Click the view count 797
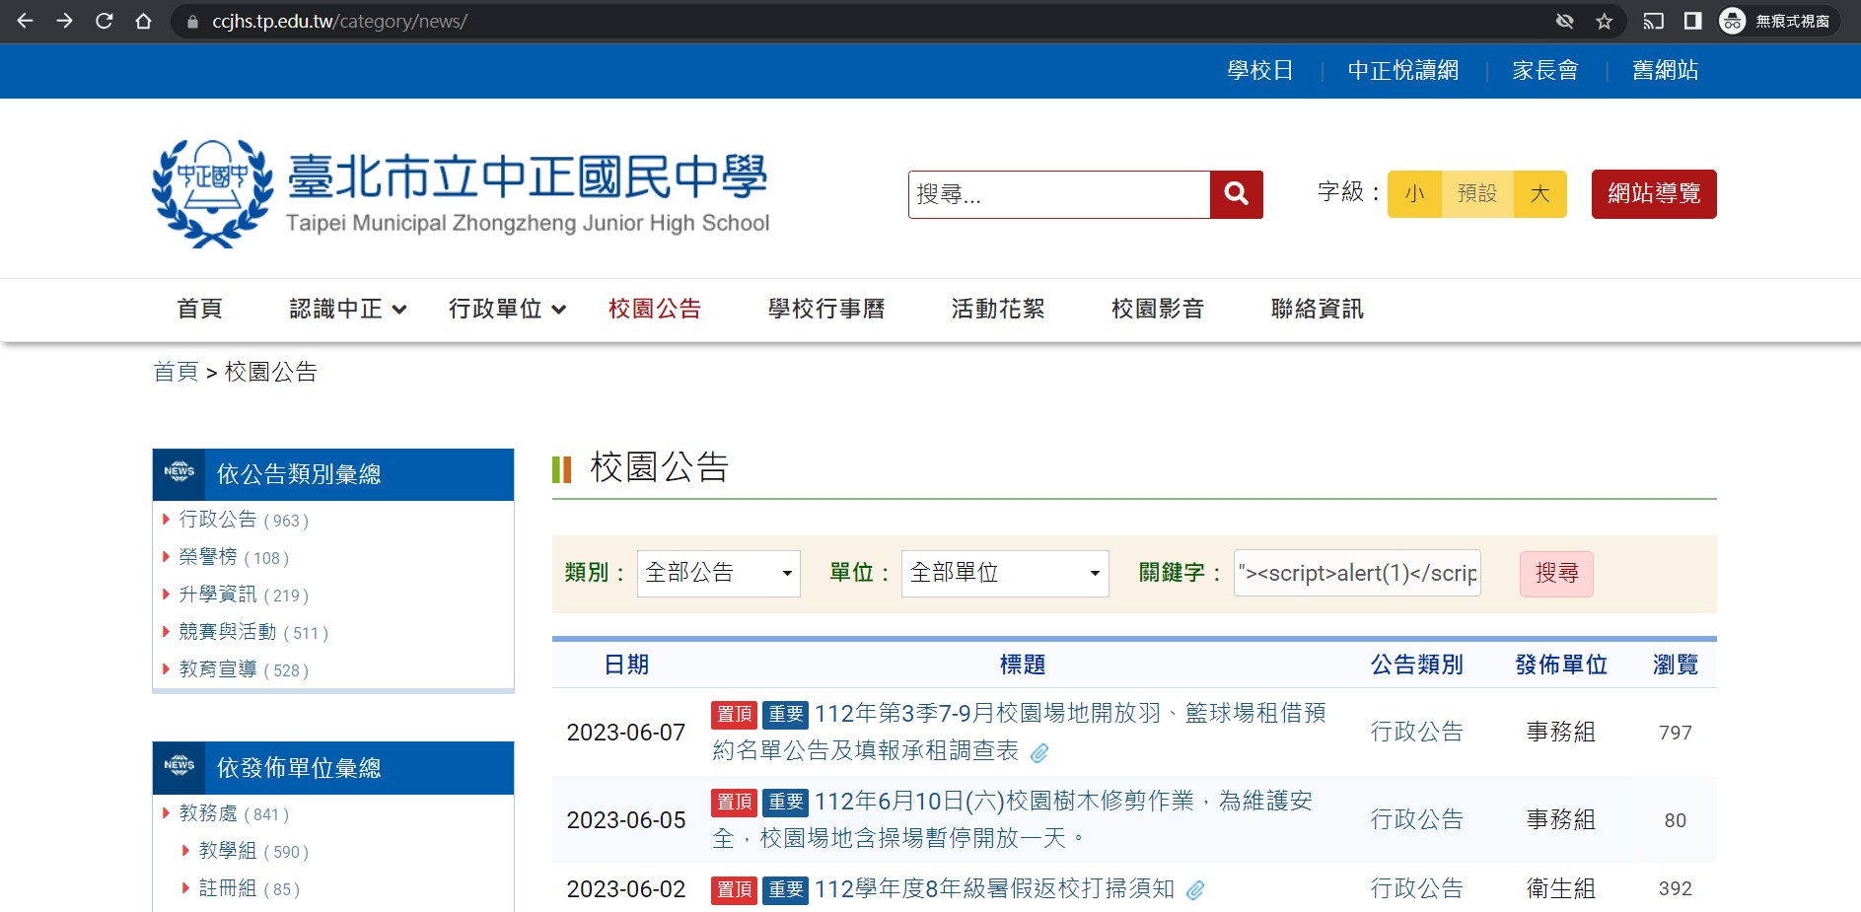The height and width of the screenshot is (912, 1861). coord(1676,733)
